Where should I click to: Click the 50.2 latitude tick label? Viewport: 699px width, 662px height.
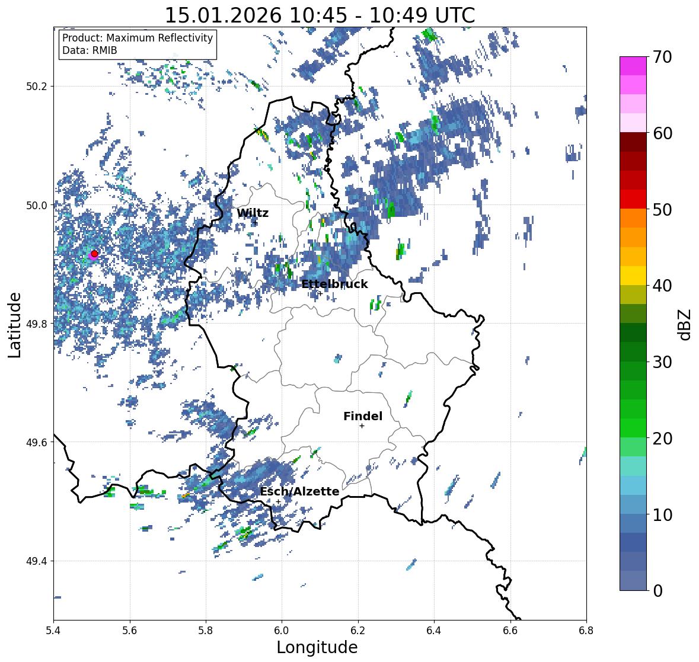coord(37,87)
